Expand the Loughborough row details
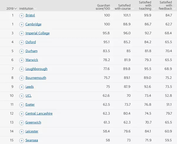 tap(22, 69)
